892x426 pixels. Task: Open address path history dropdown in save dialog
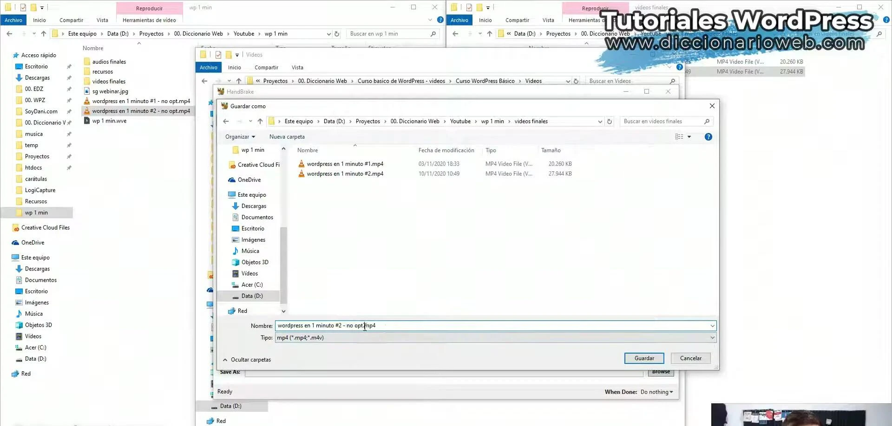pos(600,122)
